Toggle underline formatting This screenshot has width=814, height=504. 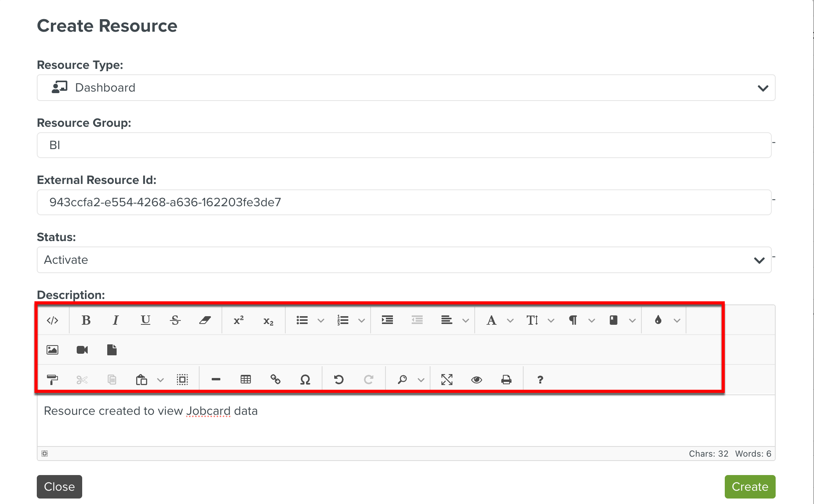tap(146, 320)
